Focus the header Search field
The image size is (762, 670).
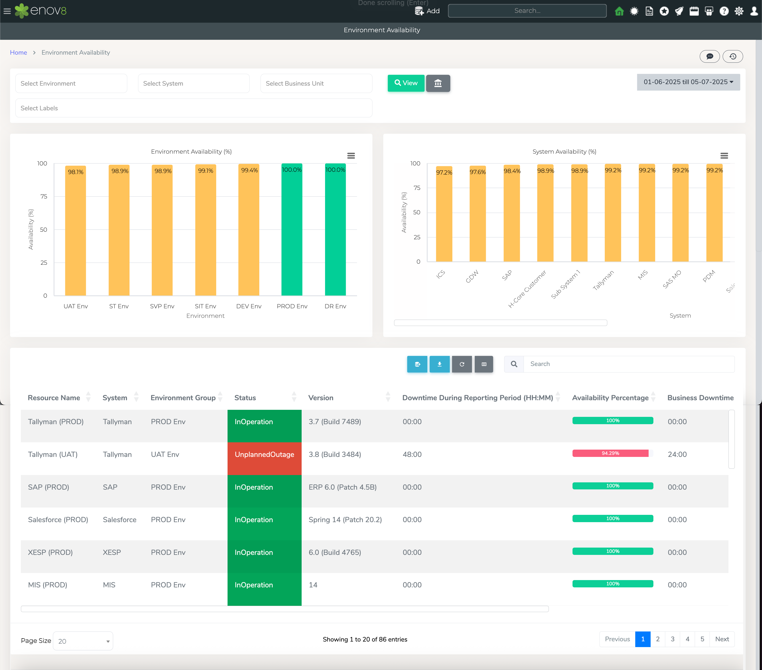(527, 11)
